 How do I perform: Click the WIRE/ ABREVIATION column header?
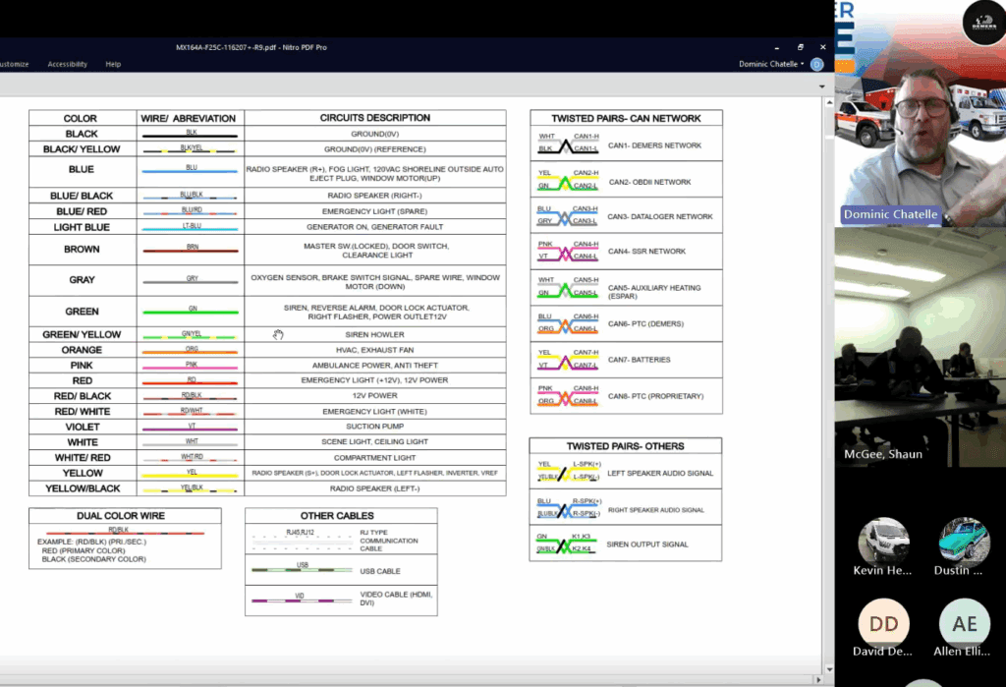188,118
